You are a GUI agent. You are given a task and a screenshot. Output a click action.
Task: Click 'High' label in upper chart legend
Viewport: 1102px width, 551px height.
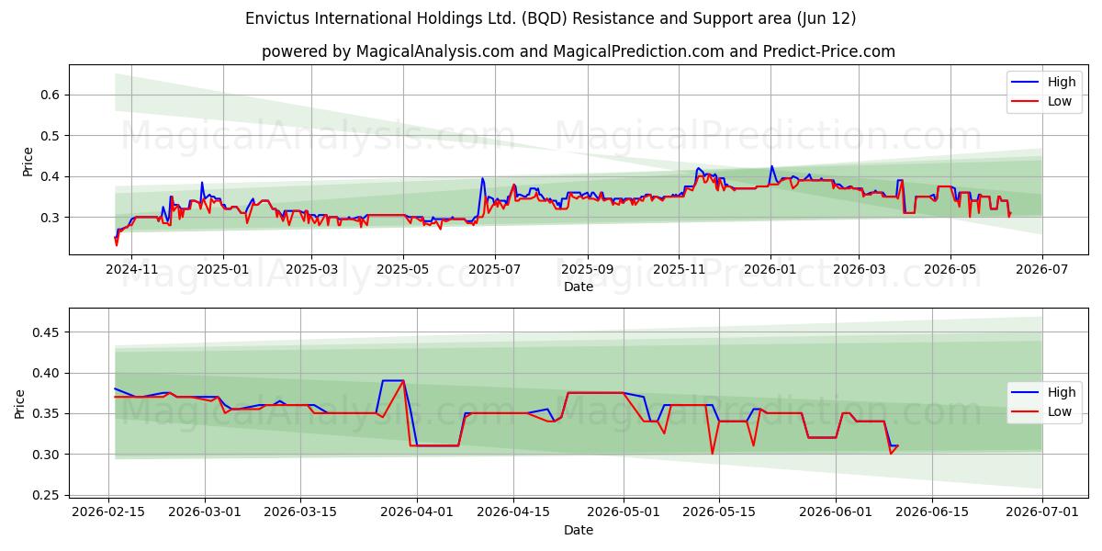[1062, 82]
